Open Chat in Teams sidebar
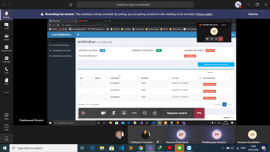The height and width of the screenshot is (152, 270). point(6,26)
